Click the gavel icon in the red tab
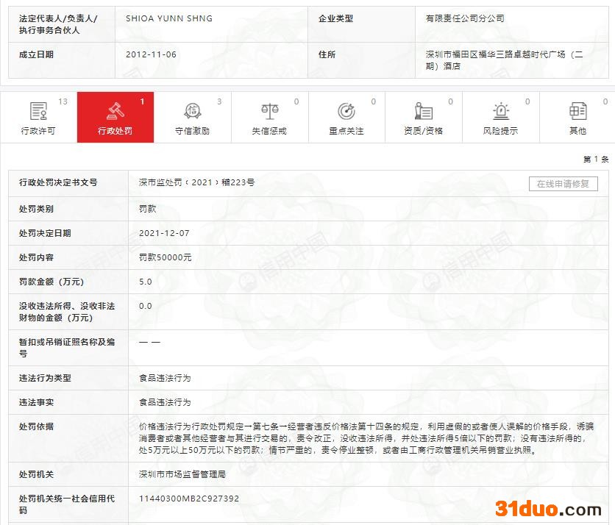The height and width of the screenshot is (525, 615). [115, 111]
